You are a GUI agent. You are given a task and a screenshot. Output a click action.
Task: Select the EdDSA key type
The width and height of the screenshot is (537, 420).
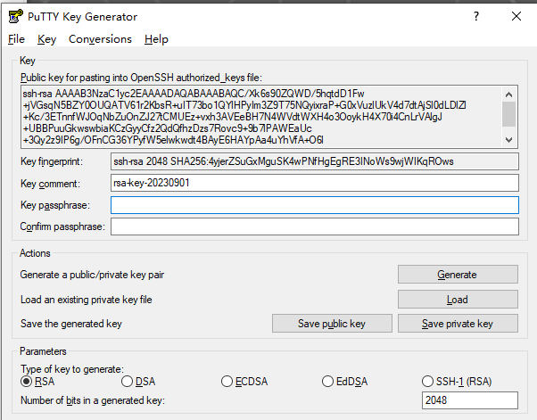coord(345,382)
